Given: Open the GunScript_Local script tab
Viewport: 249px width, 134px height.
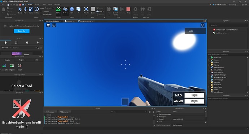Looking at the screenshot, I should pyautogui.click(x=85, y=21).
